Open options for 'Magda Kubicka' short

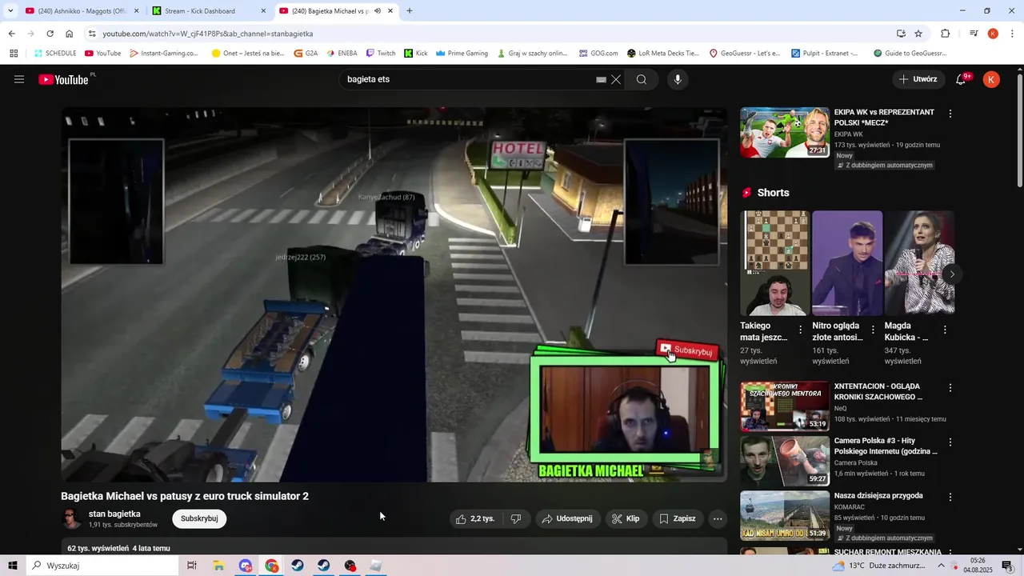pyautogui.click(x=945, y=330)
